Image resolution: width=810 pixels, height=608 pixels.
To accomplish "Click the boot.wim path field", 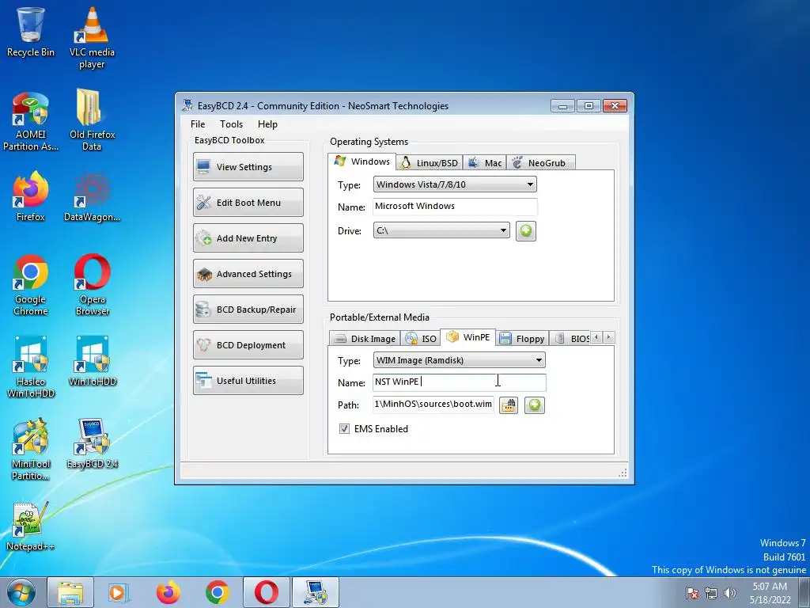I will [x=433, y=405].
